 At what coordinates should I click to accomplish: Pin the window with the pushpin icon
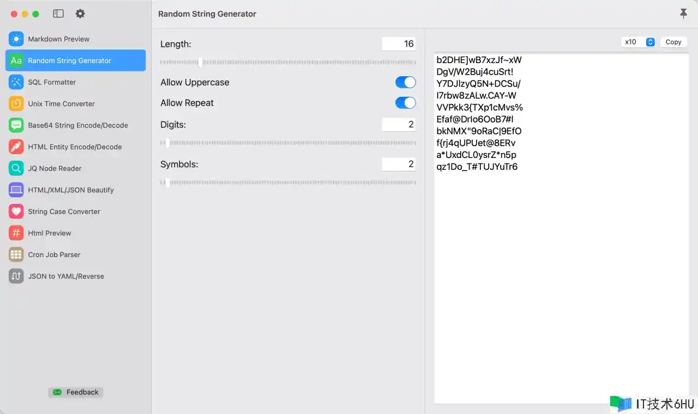683,14
